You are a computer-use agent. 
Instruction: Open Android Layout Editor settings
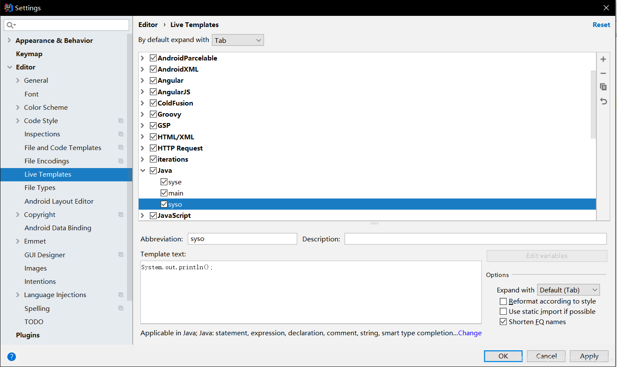tap(59, 201)
